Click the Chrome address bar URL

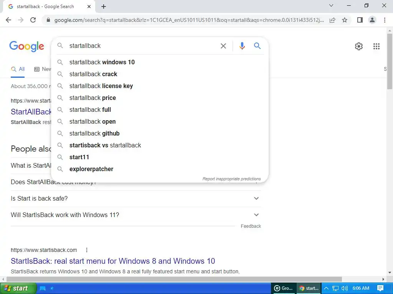[x=189, y=20]
